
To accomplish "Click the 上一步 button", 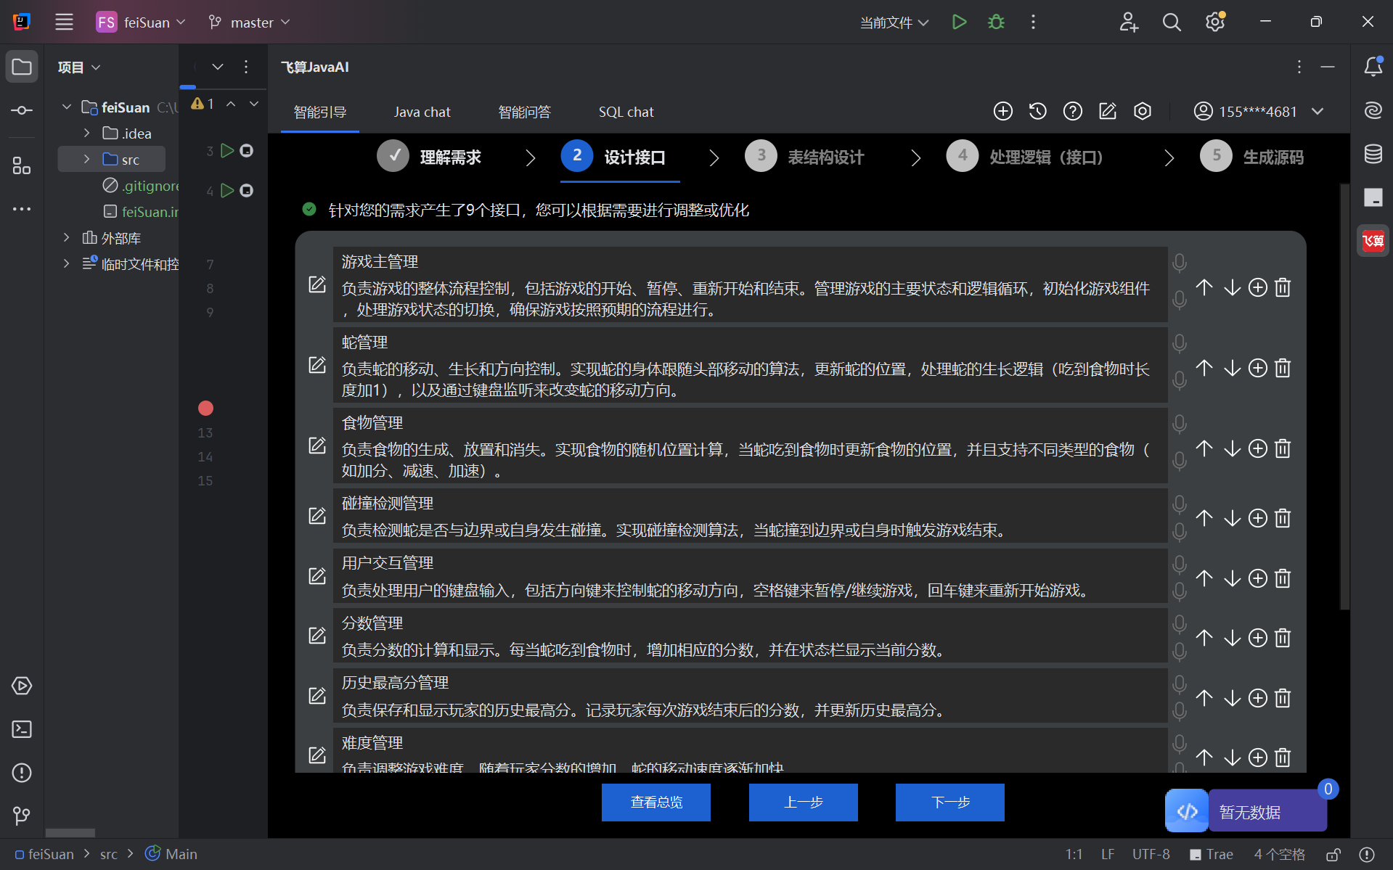I will (804, 802).
